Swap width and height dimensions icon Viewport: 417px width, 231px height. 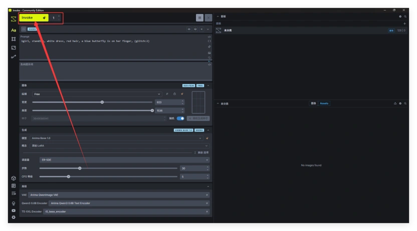click(167, 94)
